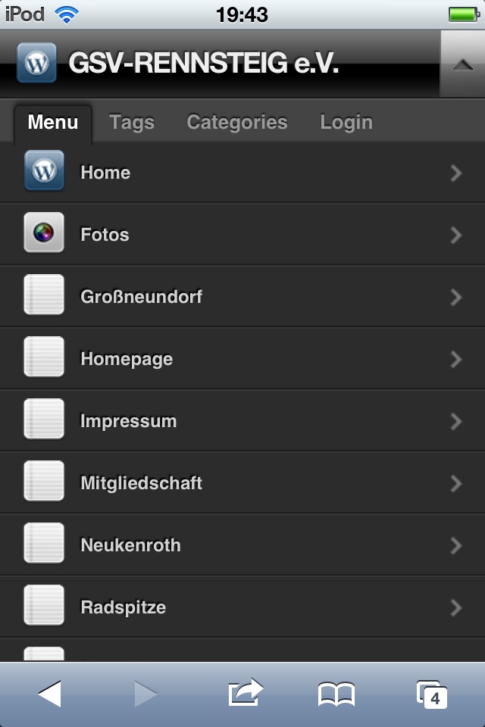This screenshot has height=727, width=485.
Task: Tap the WordPress logo in header
Action: pos(36,63)
